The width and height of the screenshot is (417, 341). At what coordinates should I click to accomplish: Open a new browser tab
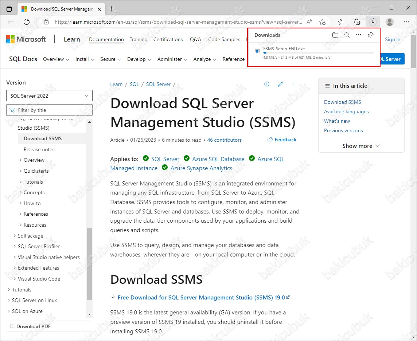[112, 9]
